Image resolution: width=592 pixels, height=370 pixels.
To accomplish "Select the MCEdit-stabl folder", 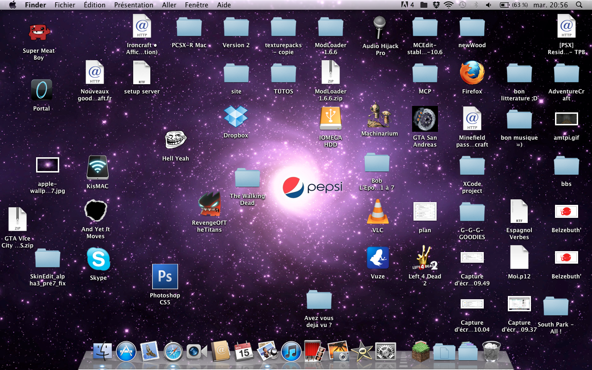I will [425, 27].
